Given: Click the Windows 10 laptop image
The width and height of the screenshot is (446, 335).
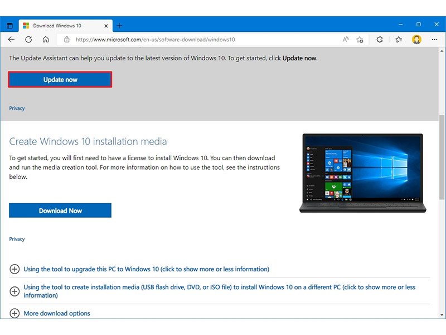Looking at the screenshot, I should (363, 173).
